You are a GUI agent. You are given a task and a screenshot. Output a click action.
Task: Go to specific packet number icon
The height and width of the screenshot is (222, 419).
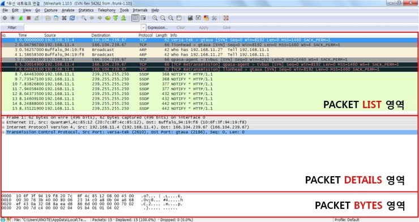tap(108, 18)
